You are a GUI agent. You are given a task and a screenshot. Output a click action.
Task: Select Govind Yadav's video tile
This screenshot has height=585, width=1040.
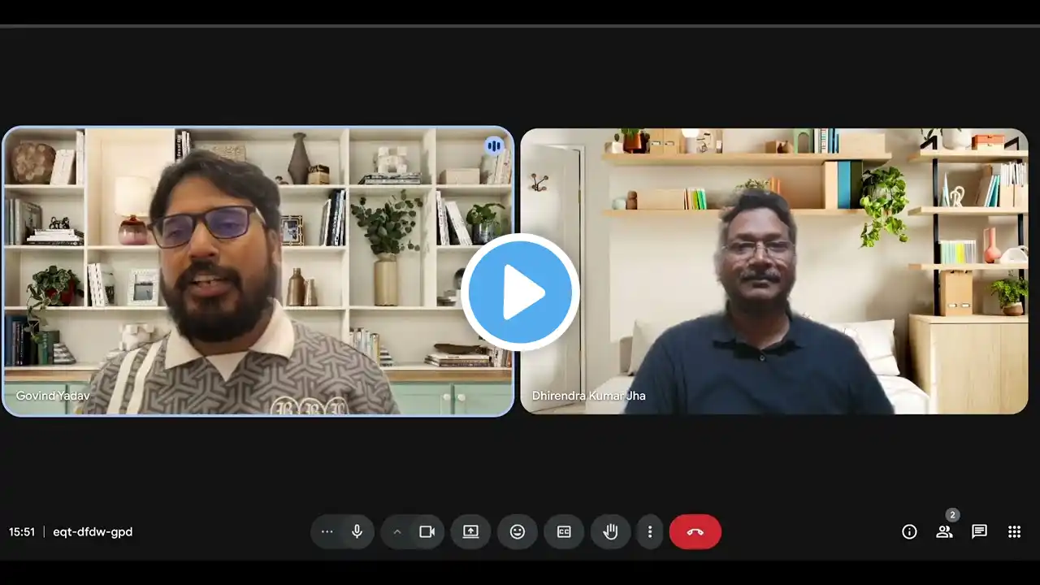pyautogui.click(x=258, y=271)
